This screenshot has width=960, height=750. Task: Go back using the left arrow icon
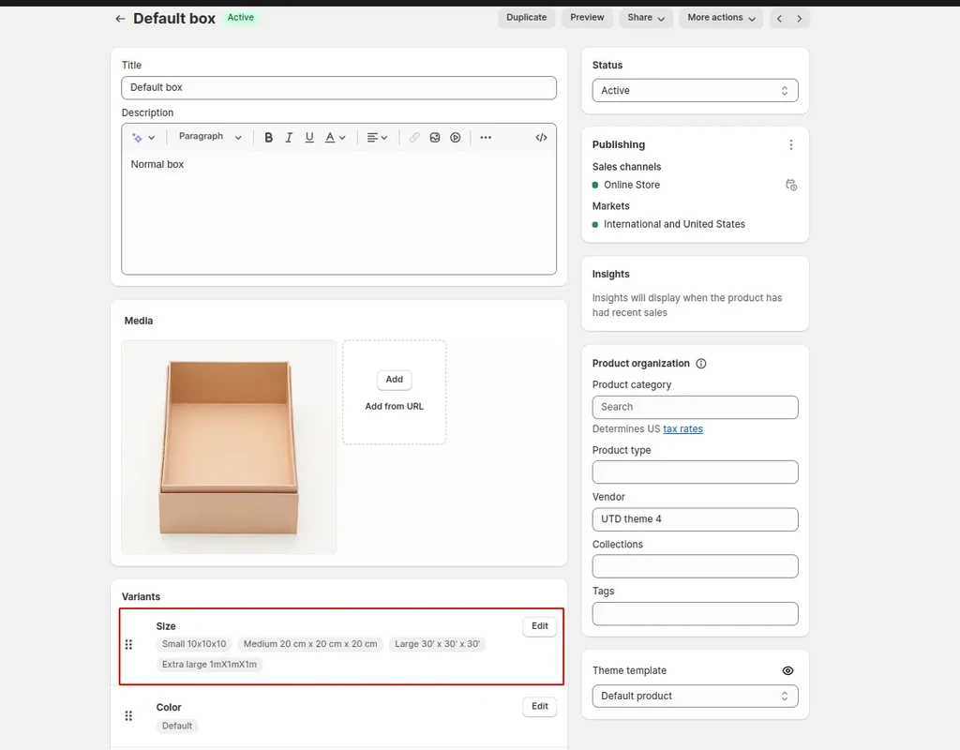coord(120,19)
